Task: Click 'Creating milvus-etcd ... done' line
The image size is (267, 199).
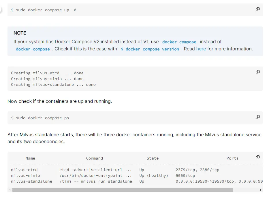Action: click(47, 73)
